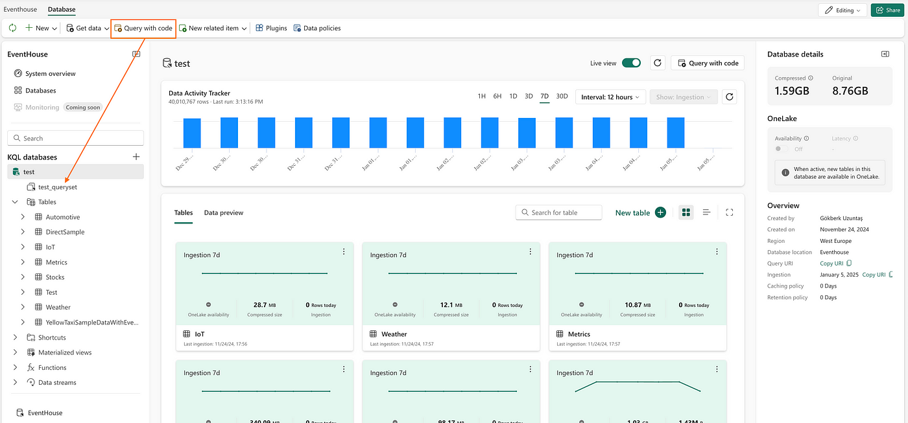Click the EventHouse item at sidebar bottom
908x423 pixels.
[39, 413]
